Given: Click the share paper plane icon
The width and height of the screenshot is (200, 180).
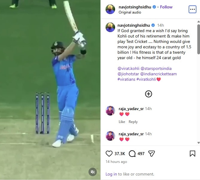Looking at the screenshot, I should click(151, 154).
